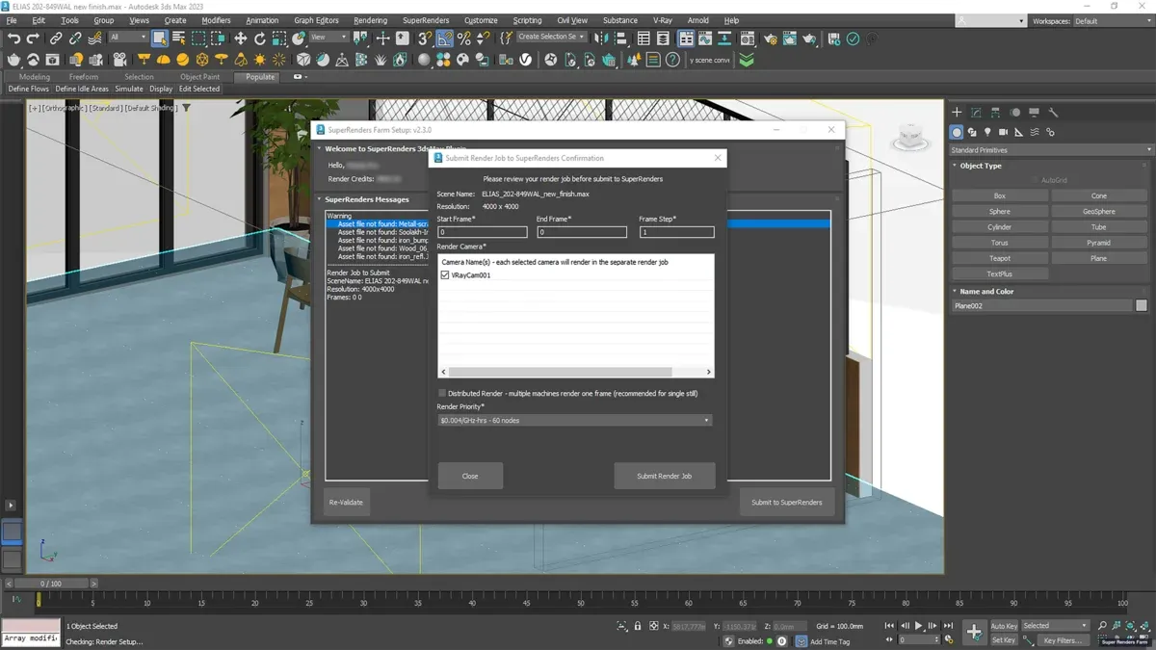1156x650 pixels.
Task: Click the green double-chevron toolbar icon
Action: (747, 60)
